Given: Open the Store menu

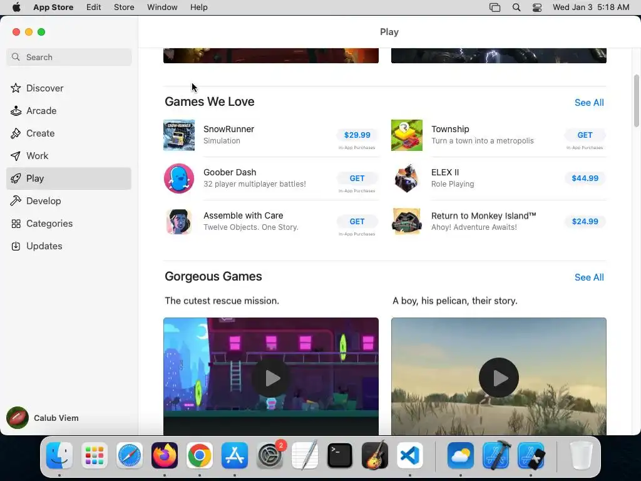Looking at the screenshot, I should (124, 8).
